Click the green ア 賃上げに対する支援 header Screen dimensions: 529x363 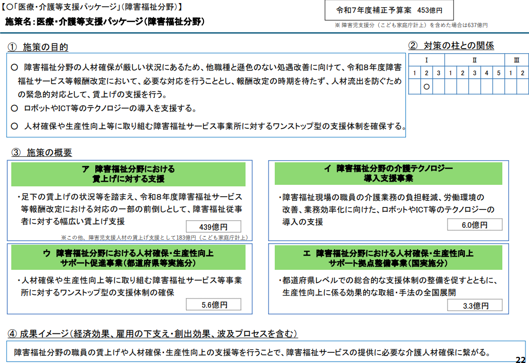[x=128, y=174]
